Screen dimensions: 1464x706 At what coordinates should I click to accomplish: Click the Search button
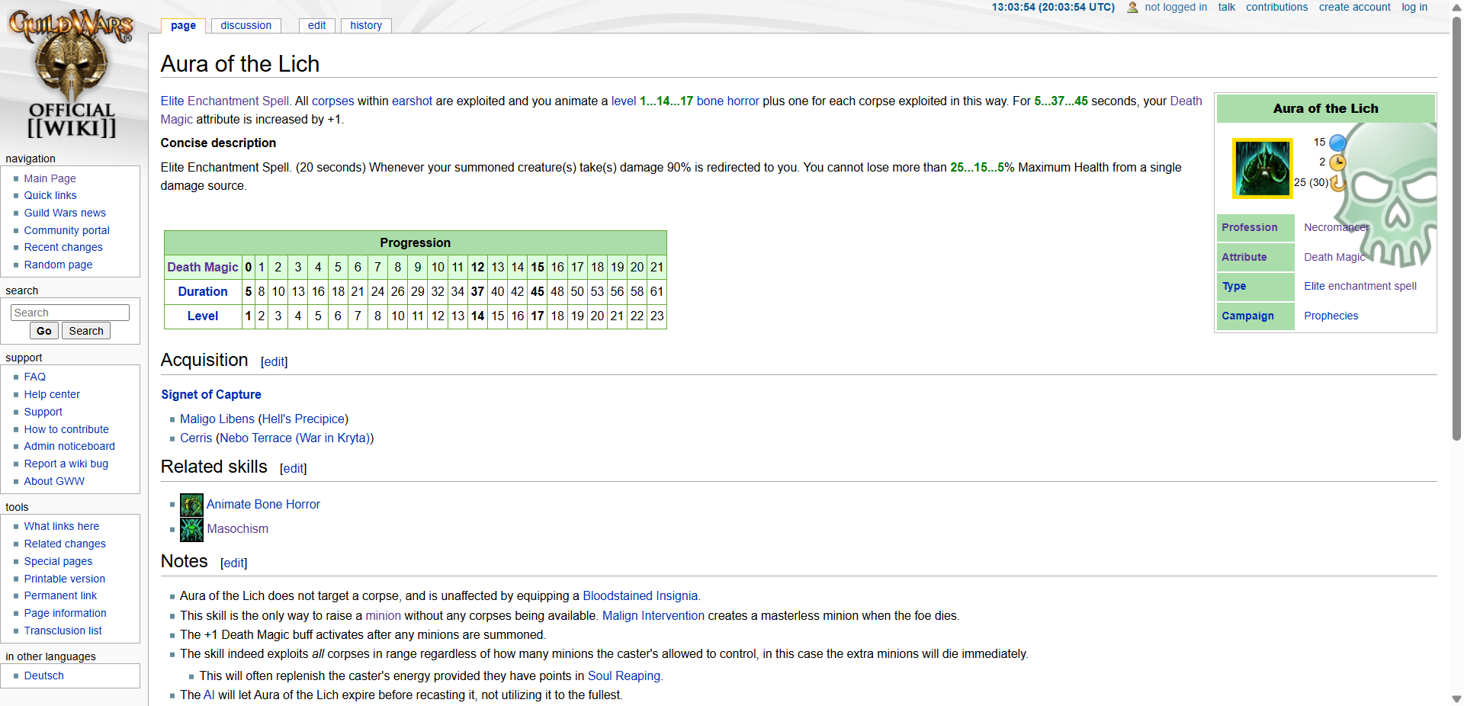coord(86,331)
